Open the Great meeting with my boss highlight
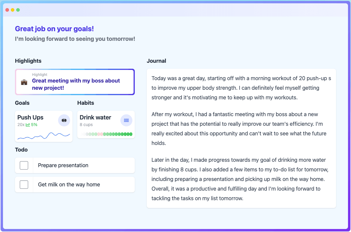351x232 pixels. click(x=75, y=82)
